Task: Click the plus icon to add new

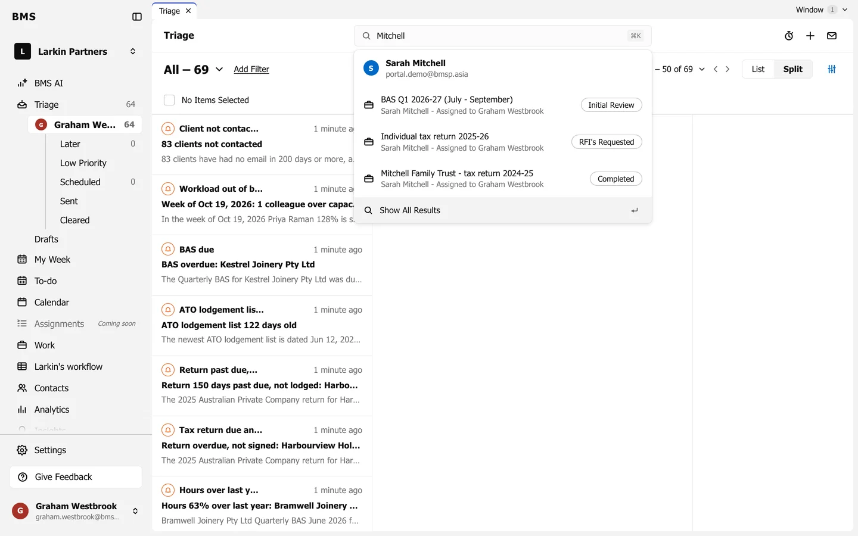Action: [810, 36]
